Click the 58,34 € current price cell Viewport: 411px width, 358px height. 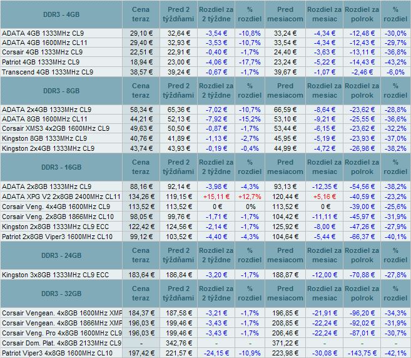[141, 110]
